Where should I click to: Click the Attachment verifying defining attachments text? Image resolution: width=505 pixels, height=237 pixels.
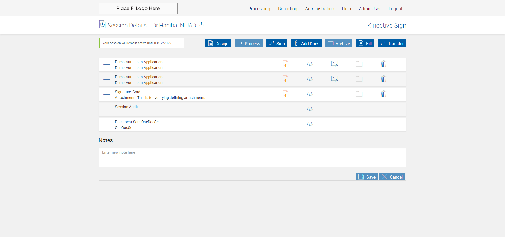coord(160,98)
